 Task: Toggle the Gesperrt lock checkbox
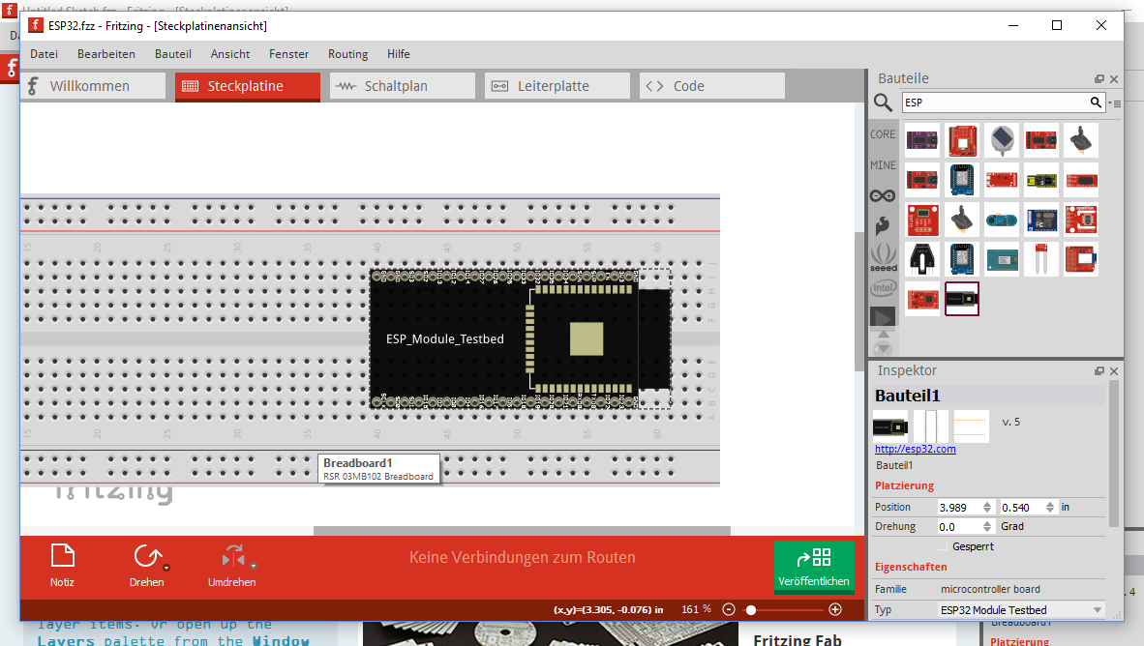click(x=943, y=546)
